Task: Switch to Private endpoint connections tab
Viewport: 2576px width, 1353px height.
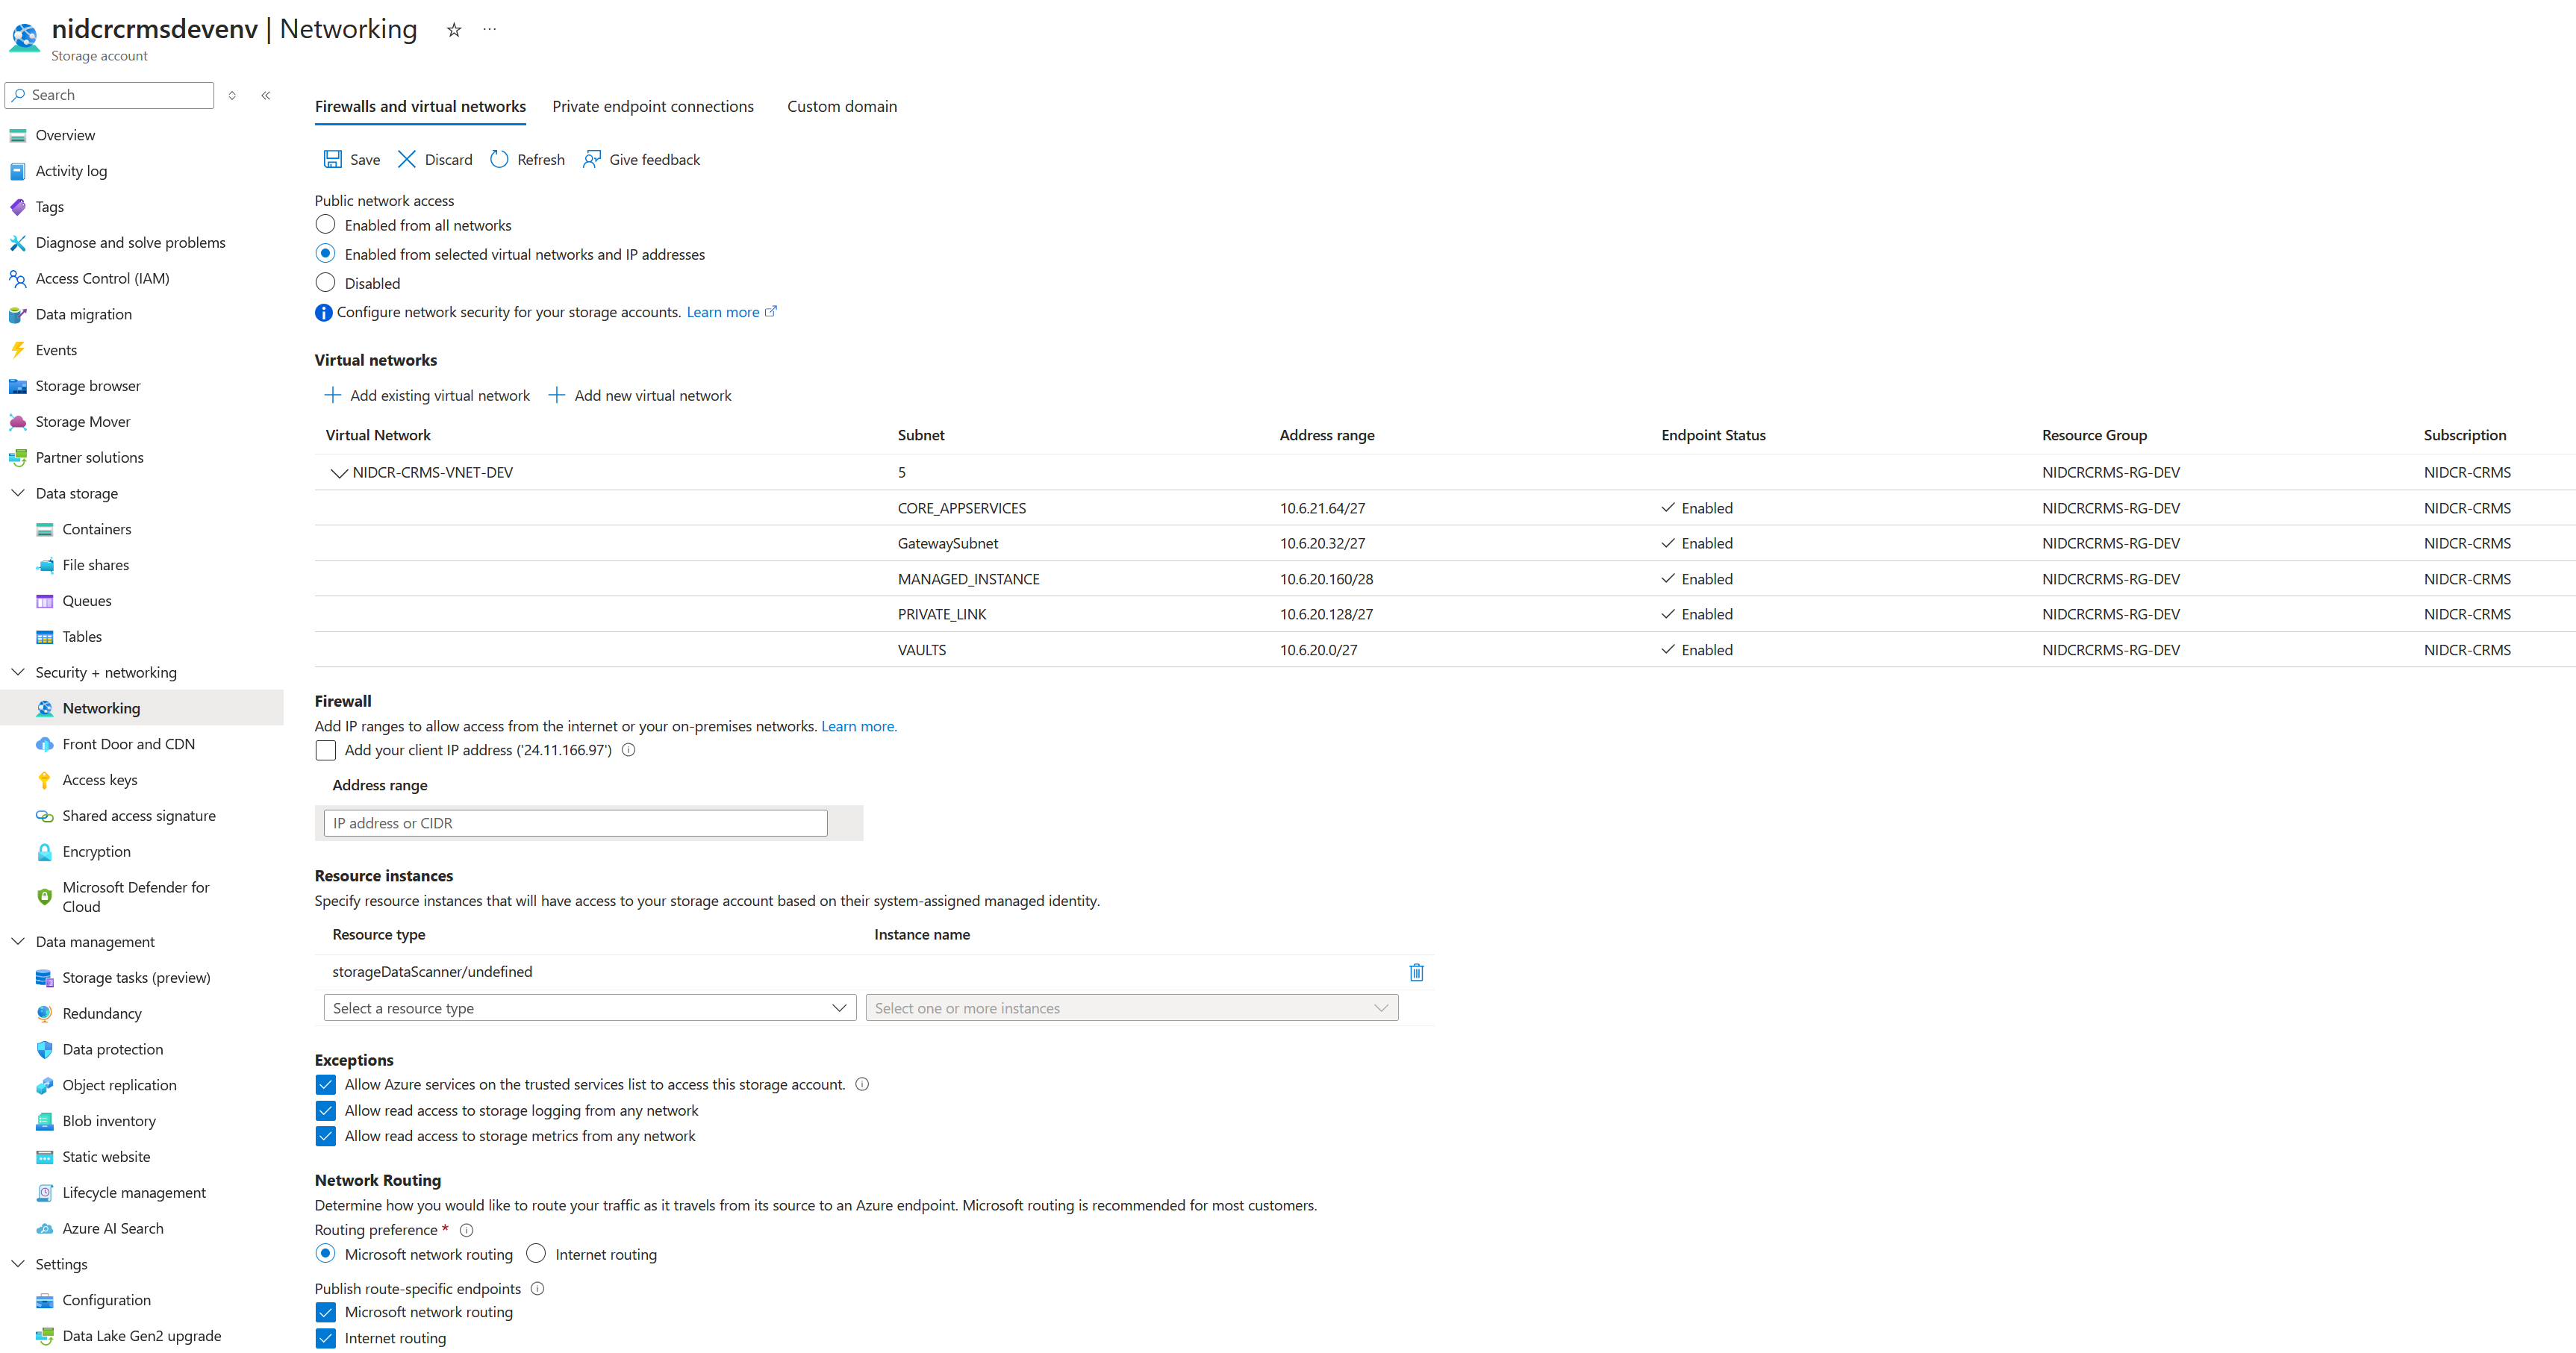Action: [653, 107]
